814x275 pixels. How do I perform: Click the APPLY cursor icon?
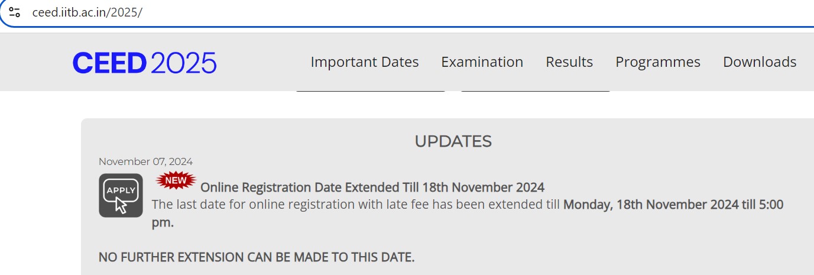point(121,195)
